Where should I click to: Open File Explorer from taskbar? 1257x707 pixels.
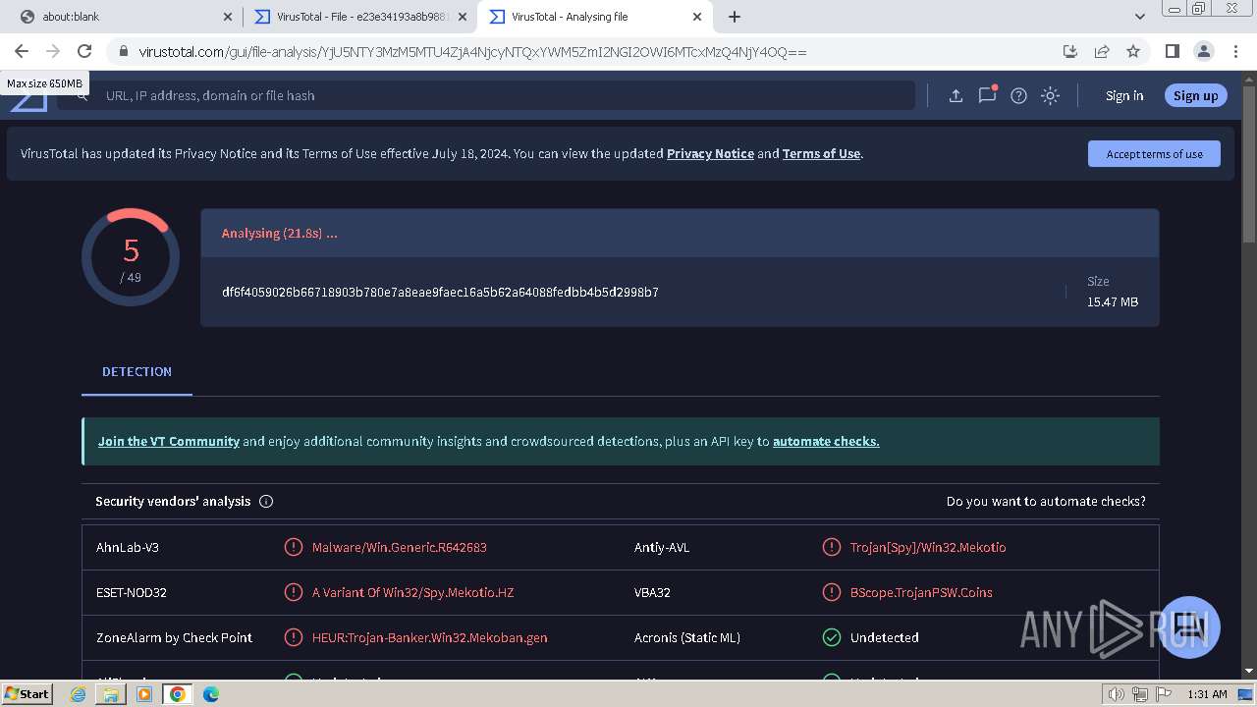(111, 693)
